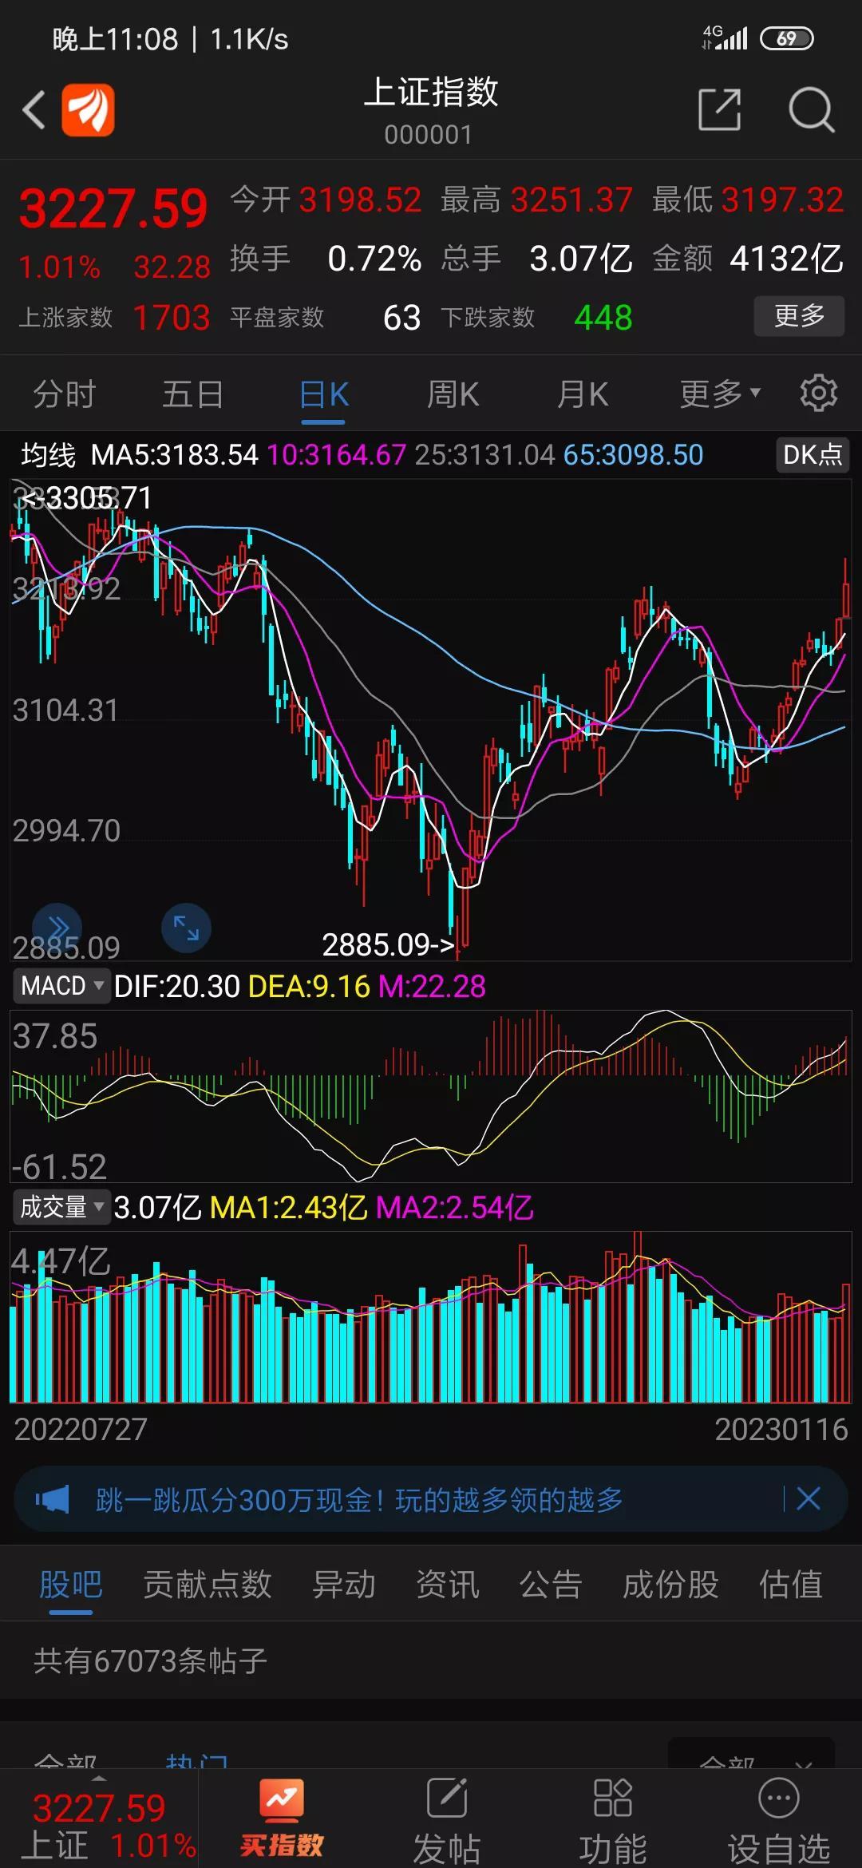This screenshot has width=862, height=1868.
Task: Open the 更多 chart period dropdown
Action: pyautogui.click(x=720, y=394)
